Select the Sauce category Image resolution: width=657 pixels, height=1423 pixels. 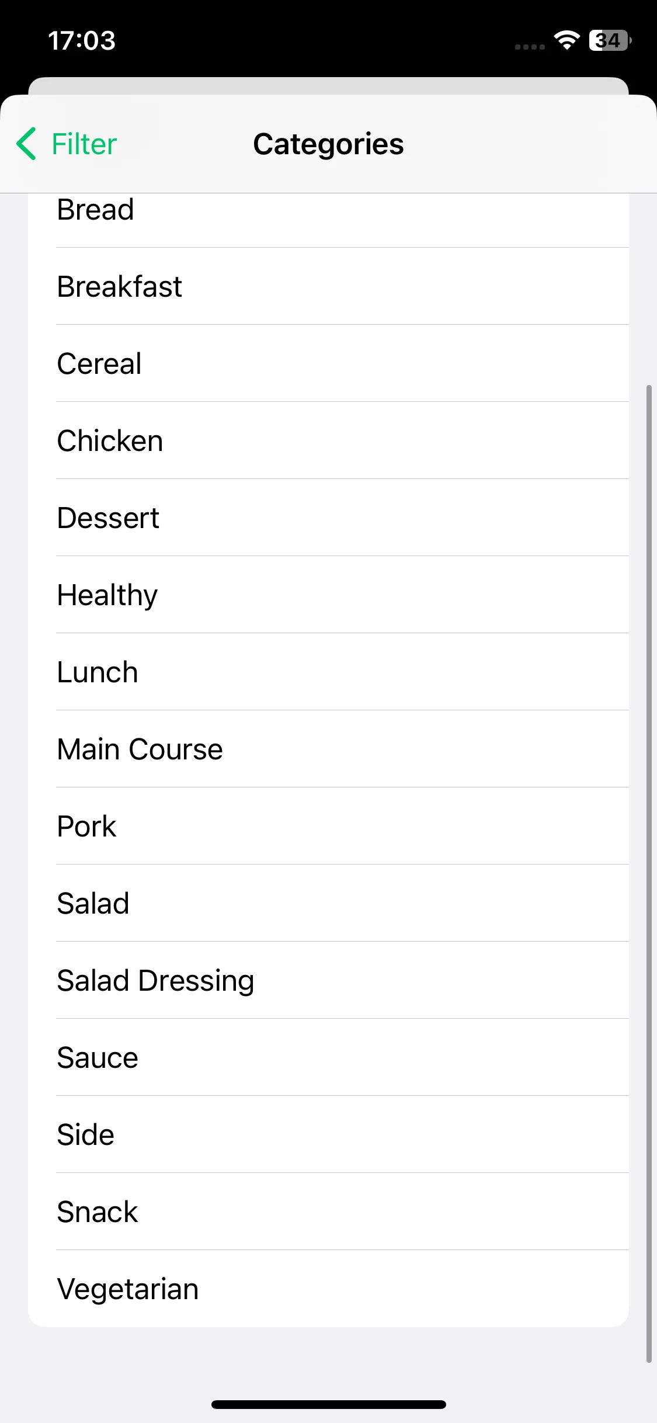tap(328, 1057)
